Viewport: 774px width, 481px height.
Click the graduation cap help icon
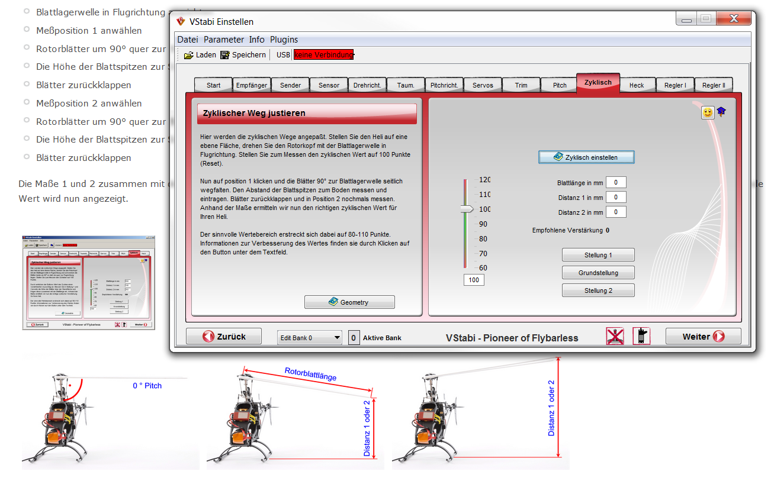[x=721, y=111]
